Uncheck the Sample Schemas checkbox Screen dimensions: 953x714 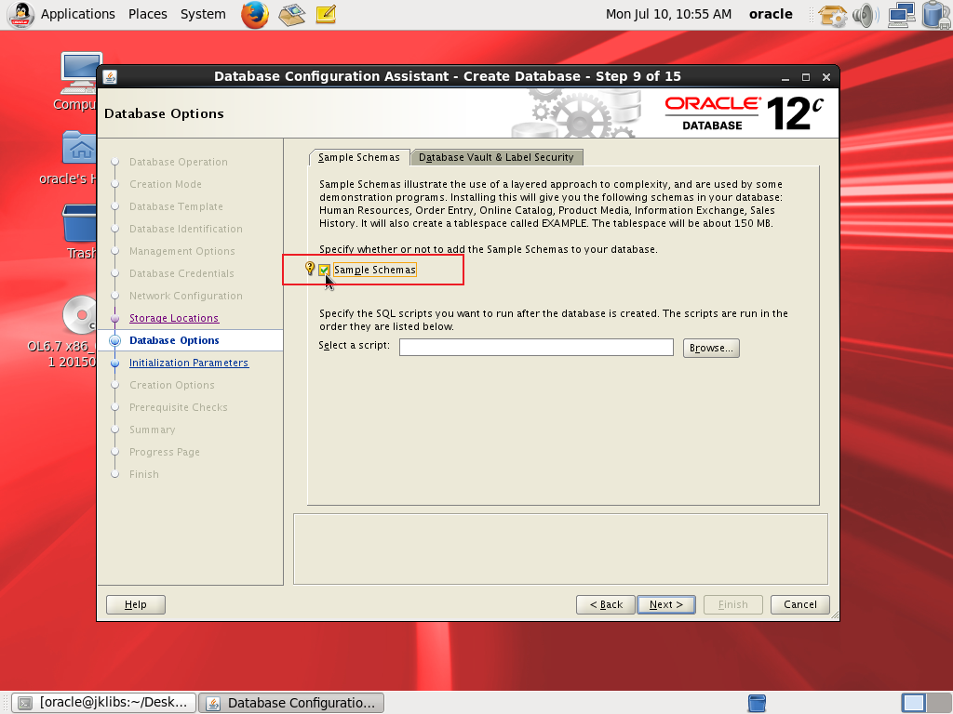[324, 270]
